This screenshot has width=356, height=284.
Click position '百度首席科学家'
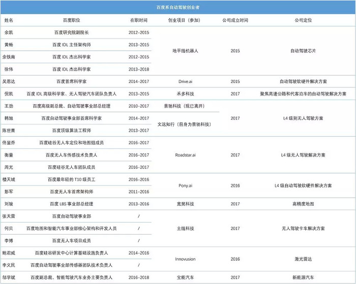[72, 81]
